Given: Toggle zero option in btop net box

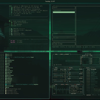Looking at the screenshot, I should click(71, 84).
